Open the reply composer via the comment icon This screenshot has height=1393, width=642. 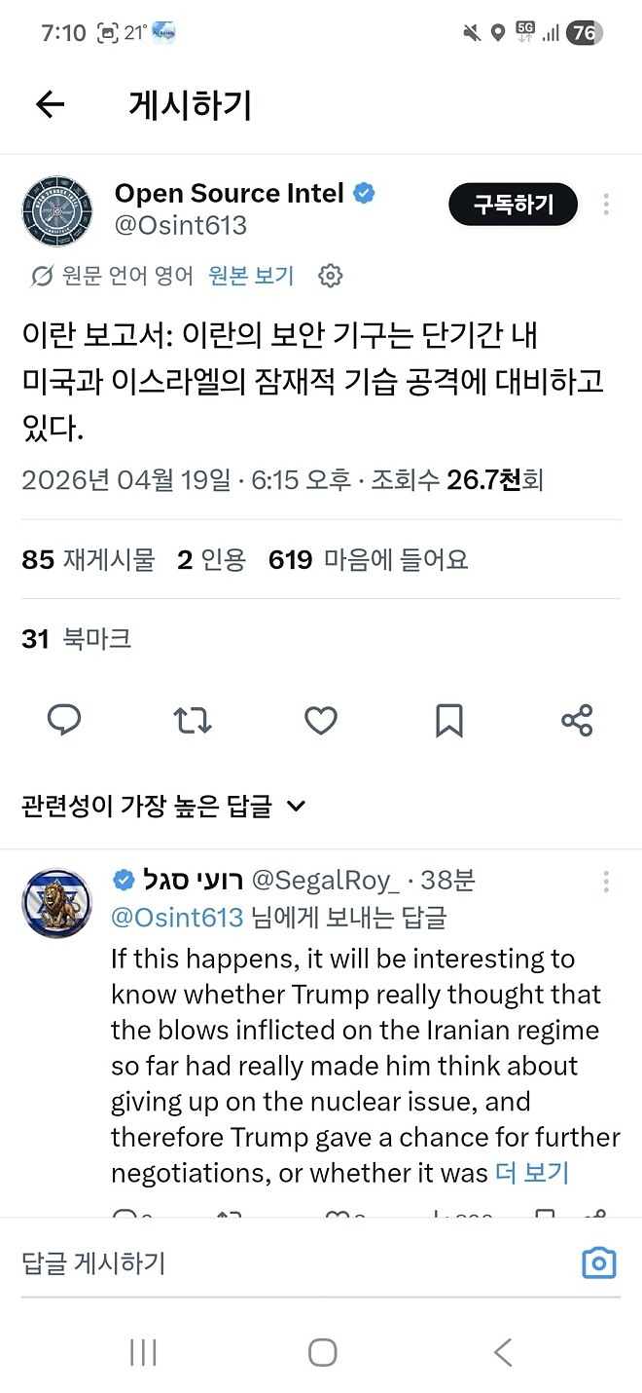click(x=64, y=720)
